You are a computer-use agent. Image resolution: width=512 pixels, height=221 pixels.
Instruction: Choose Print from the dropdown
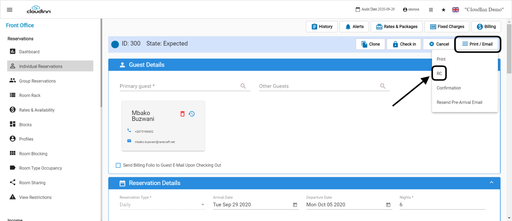tap(465, 59)
